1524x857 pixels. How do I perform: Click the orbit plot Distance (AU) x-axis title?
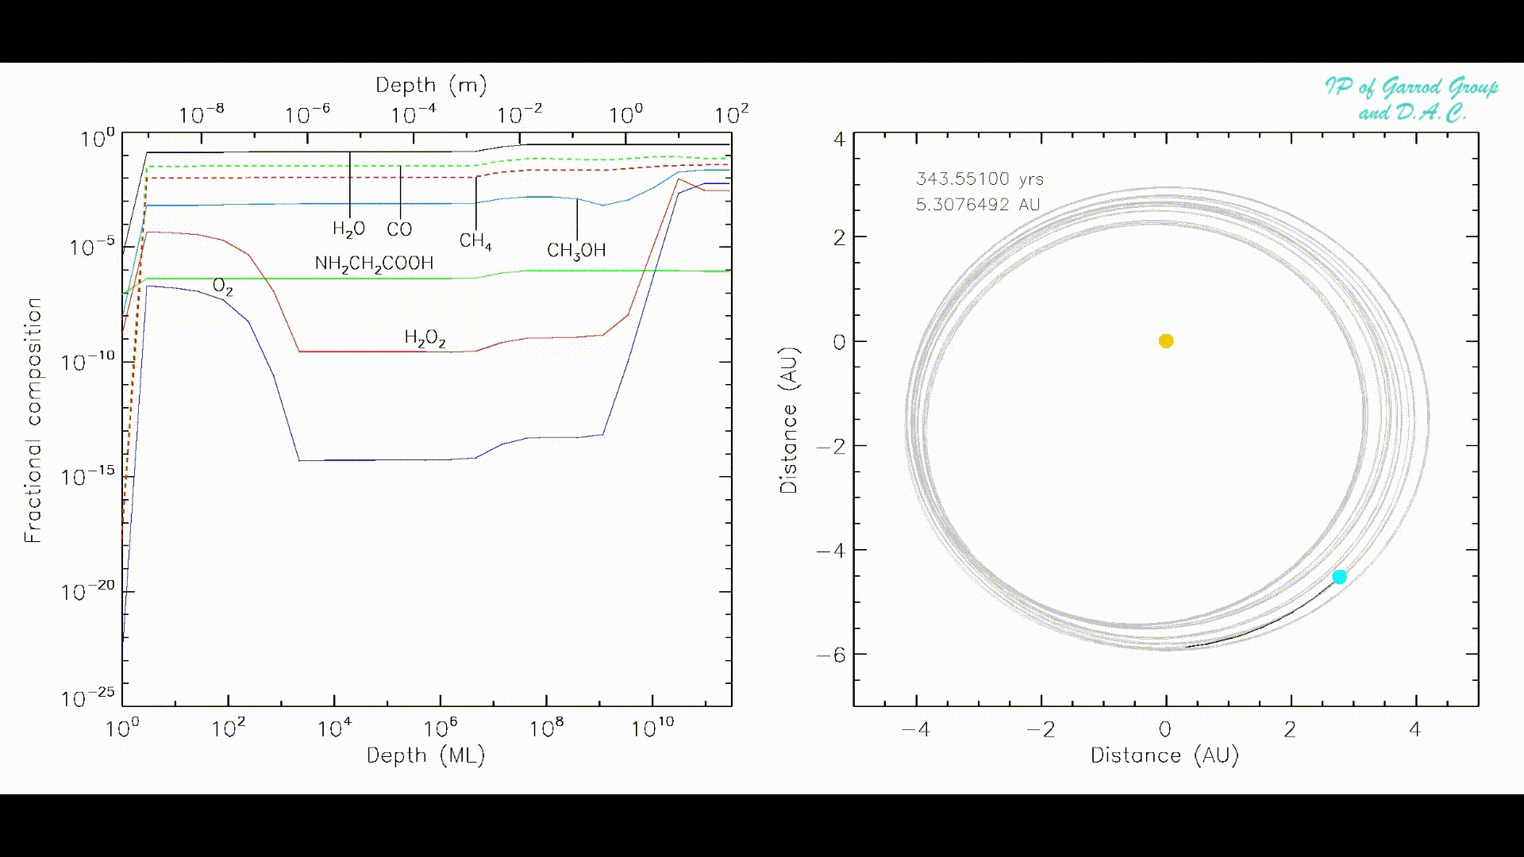coord(1164,755)
